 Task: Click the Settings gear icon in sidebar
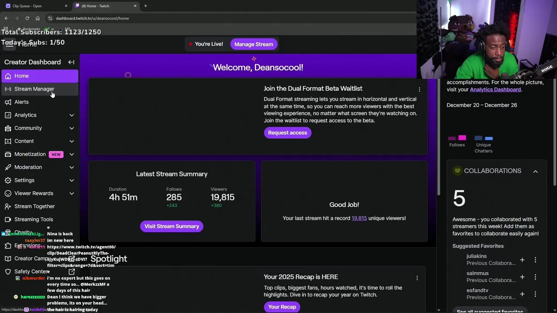tap(8, 180)
